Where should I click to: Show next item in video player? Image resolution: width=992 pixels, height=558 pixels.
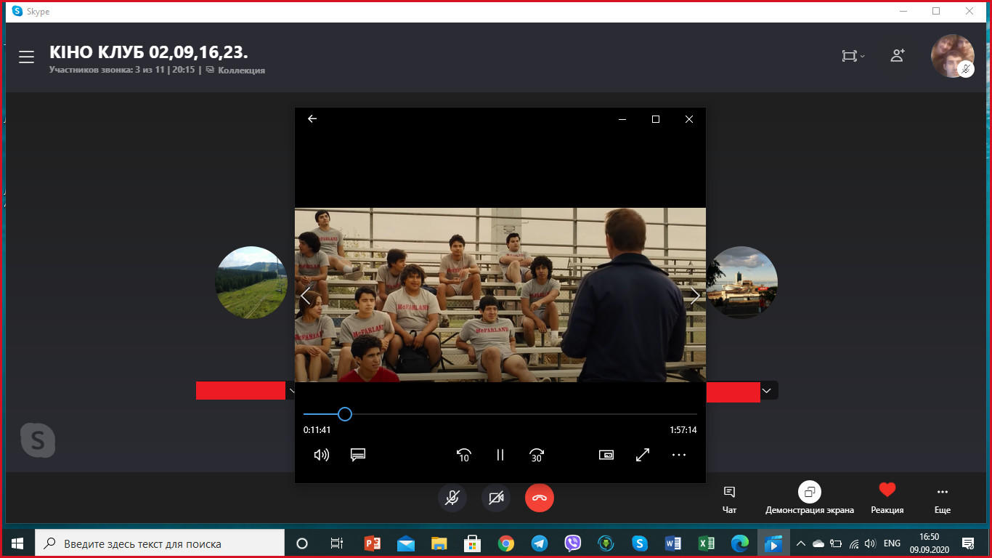click(695, 296)
